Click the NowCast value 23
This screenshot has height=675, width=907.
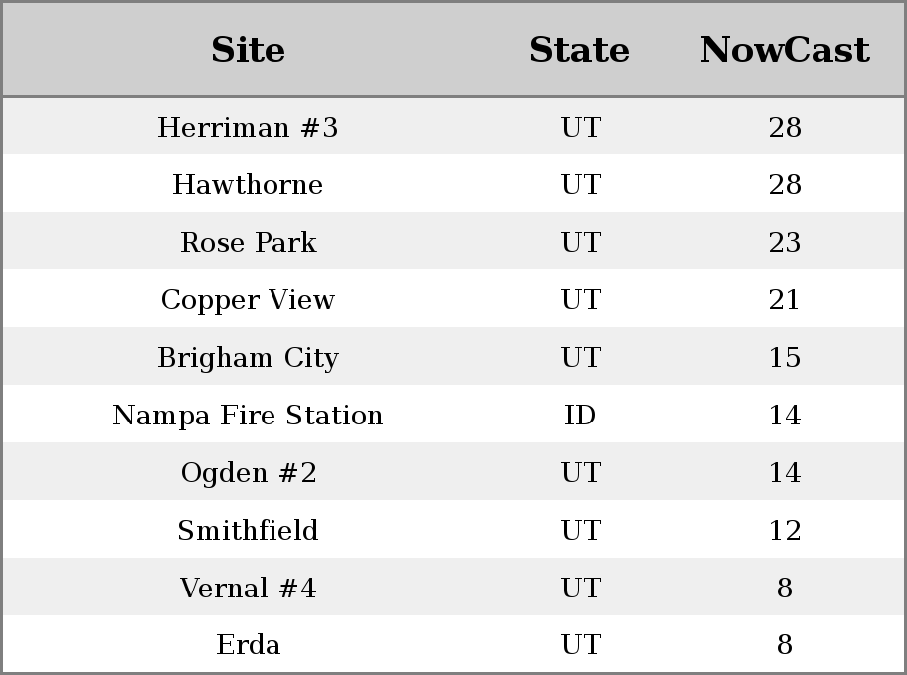pyautogui.click(x=785, y=242)
